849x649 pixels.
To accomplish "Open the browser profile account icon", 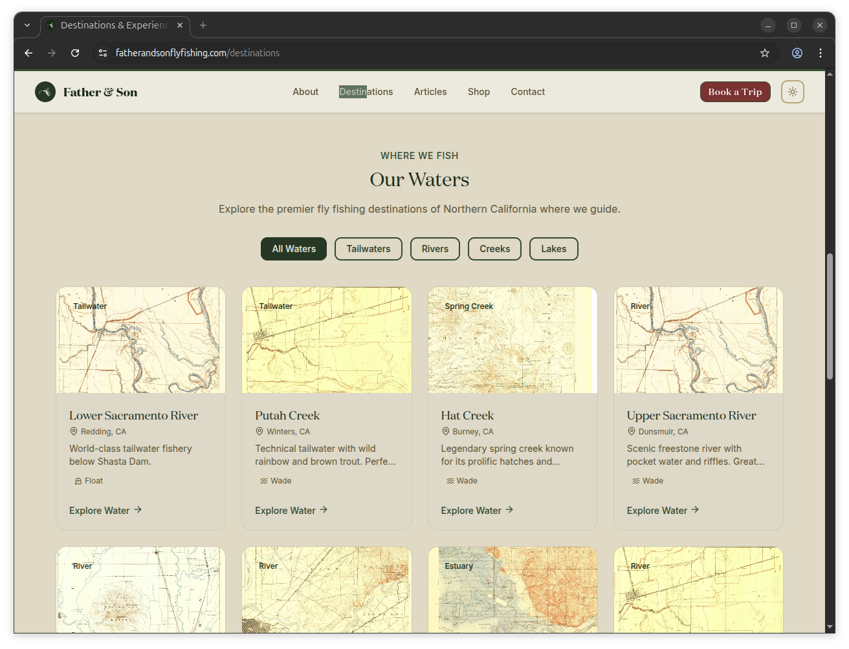I will point(797,53).
